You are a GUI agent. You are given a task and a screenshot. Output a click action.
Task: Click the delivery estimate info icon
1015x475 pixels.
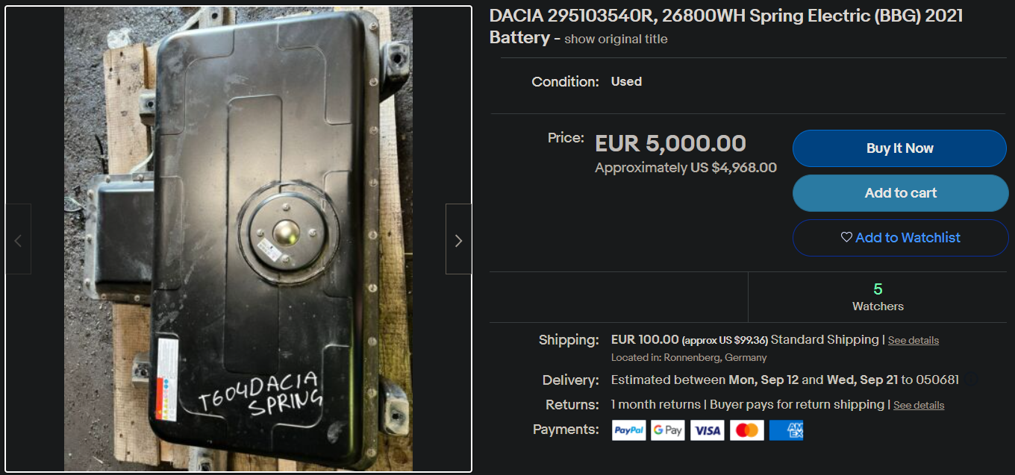tap(970, 380)
